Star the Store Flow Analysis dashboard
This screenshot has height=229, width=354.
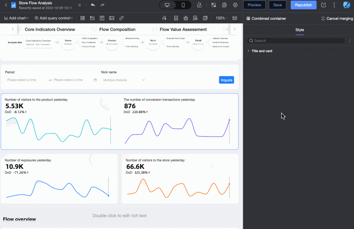click(80, 5)
